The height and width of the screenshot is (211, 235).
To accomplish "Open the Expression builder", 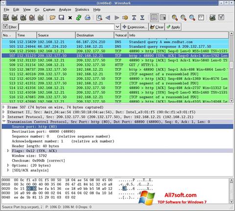I will click(135, 27).
